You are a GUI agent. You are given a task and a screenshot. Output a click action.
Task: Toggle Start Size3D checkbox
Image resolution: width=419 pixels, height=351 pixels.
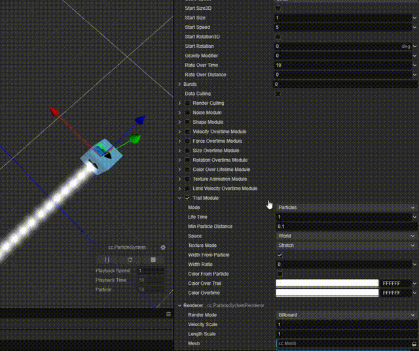point(278,9)
